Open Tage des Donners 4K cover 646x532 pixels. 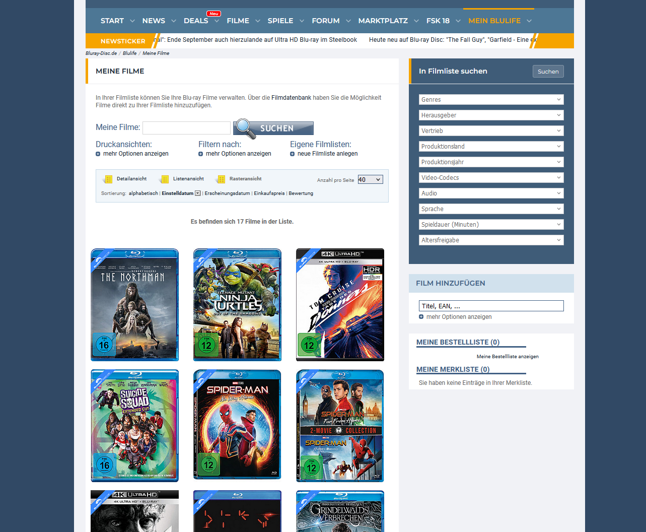click(x=340, y=305)
